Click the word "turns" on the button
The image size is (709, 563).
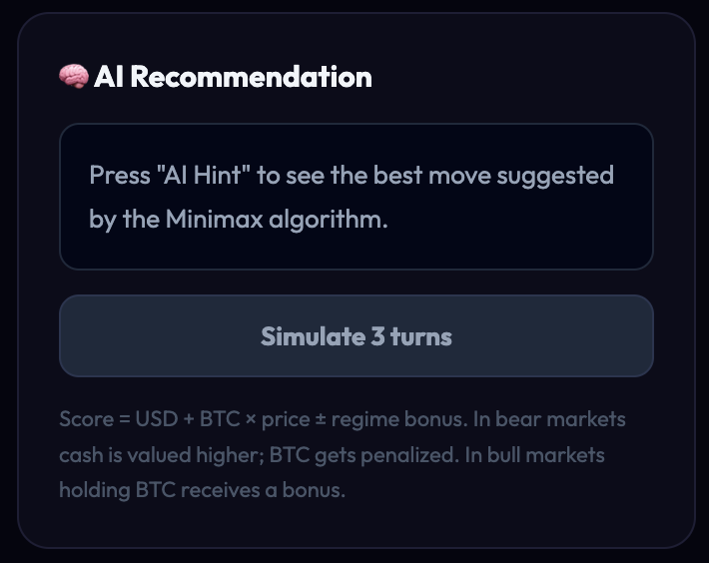click(421, 336)
